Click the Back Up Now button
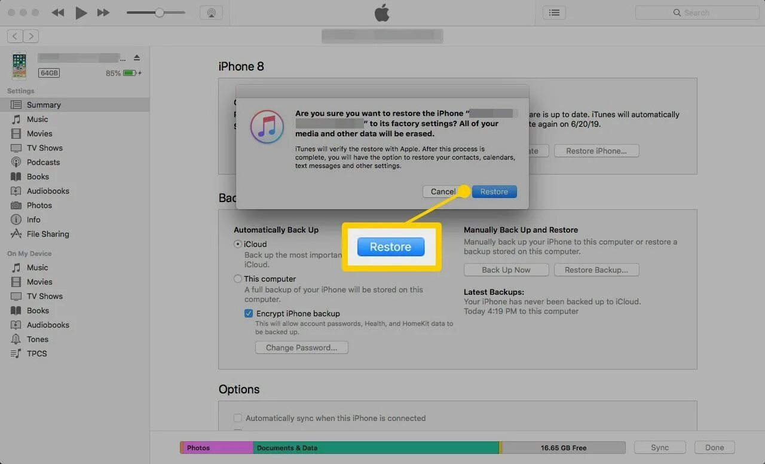The height and width of the screenshot is (464, 765). pyautogui.click(x=506, y=270)
